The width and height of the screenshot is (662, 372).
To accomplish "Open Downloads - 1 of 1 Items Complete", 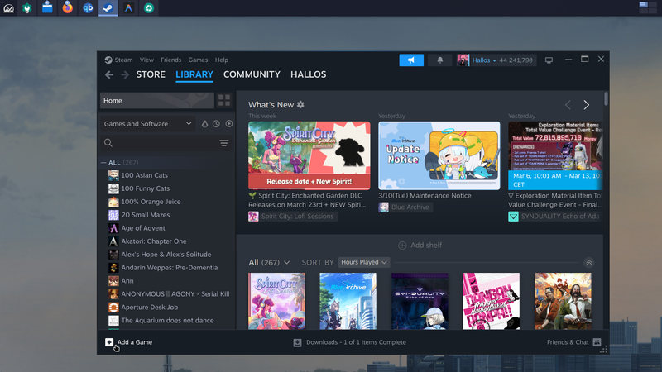I will 356,342.
